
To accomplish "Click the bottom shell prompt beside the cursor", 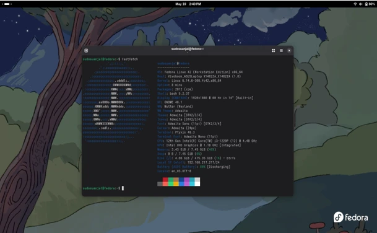I will coord(102,188).
